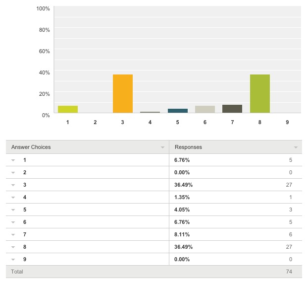Viewport: 308px width, 283px height.
Task: Expand the arrow beside answer choice 4
Action: [x=13, y=198]
